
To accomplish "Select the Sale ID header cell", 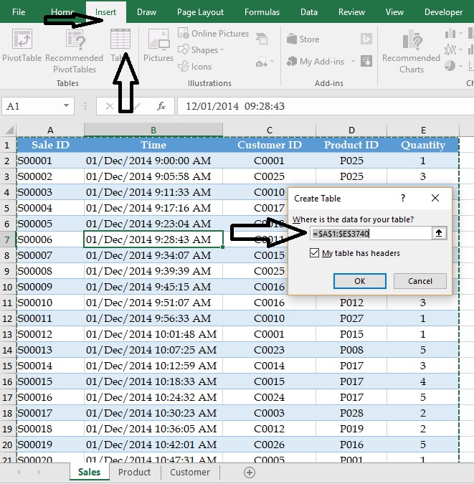I will tap(50, 145).
